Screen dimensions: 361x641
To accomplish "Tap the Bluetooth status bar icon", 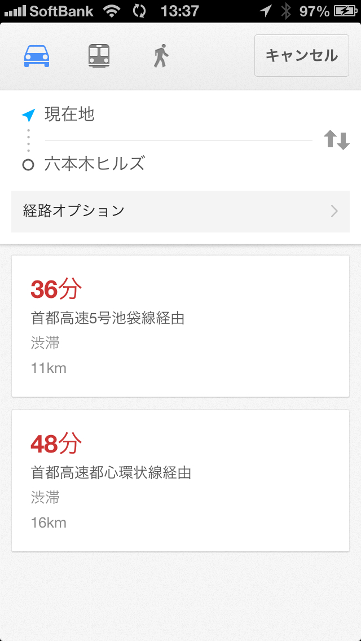I will [x=286, y=11].
